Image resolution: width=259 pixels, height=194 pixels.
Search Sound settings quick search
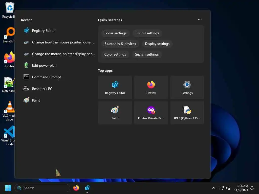pyautogui.click(x=147, y=33)
